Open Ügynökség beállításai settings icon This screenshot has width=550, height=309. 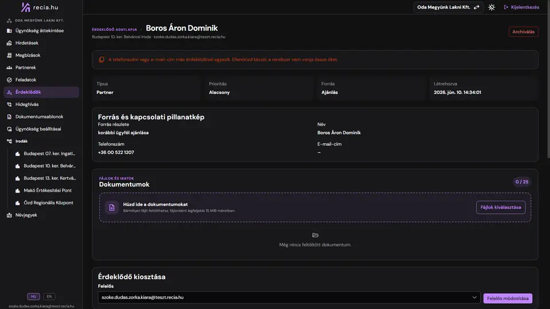point(10,129)
